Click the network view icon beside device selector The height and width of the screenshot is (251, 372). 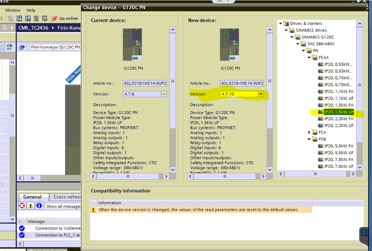click(22, 47)
